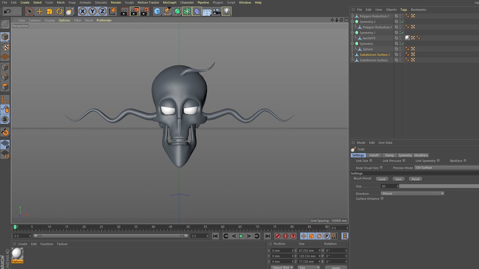This screenshot has width=479, height=269.
Task: Activate the Rotate tool
Action: coord(59,12)
